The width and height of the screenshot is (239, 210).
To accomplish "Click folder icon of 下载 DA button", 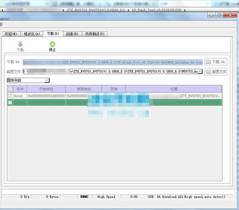I will tap(208, 62).
